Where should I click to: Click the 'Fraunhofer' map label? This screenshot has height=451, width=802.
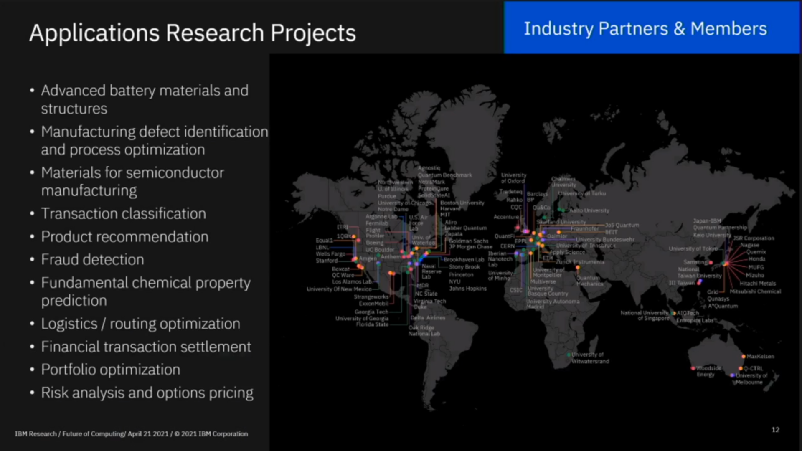click(584, 228)
